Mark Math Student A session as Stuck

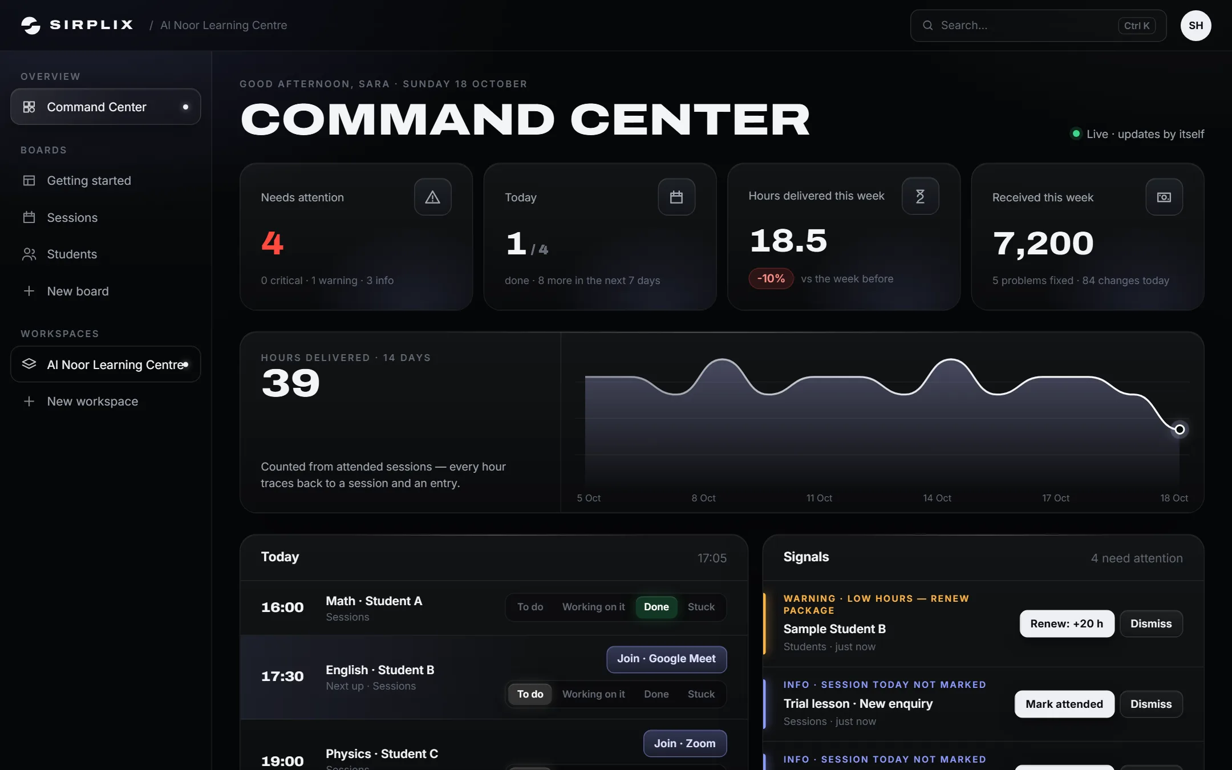tap(701, 607)
